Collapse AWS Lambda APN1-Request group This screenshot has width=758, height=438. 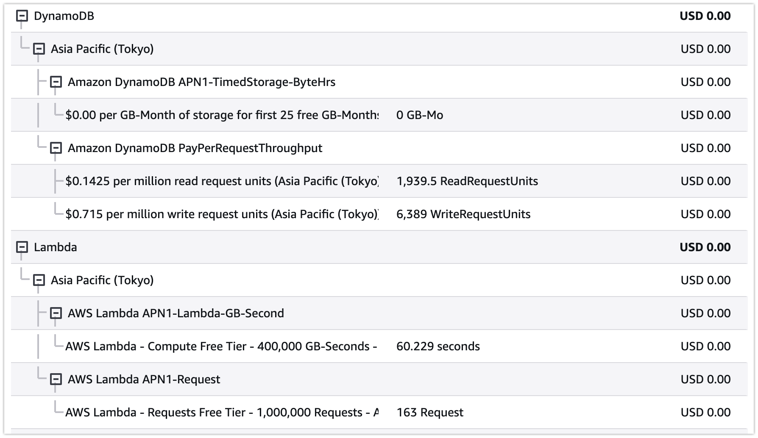[x=56, y=380]
